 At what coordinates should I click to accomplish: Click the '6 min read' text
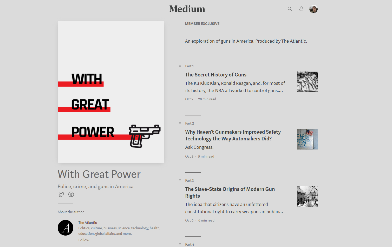(206, 220)
